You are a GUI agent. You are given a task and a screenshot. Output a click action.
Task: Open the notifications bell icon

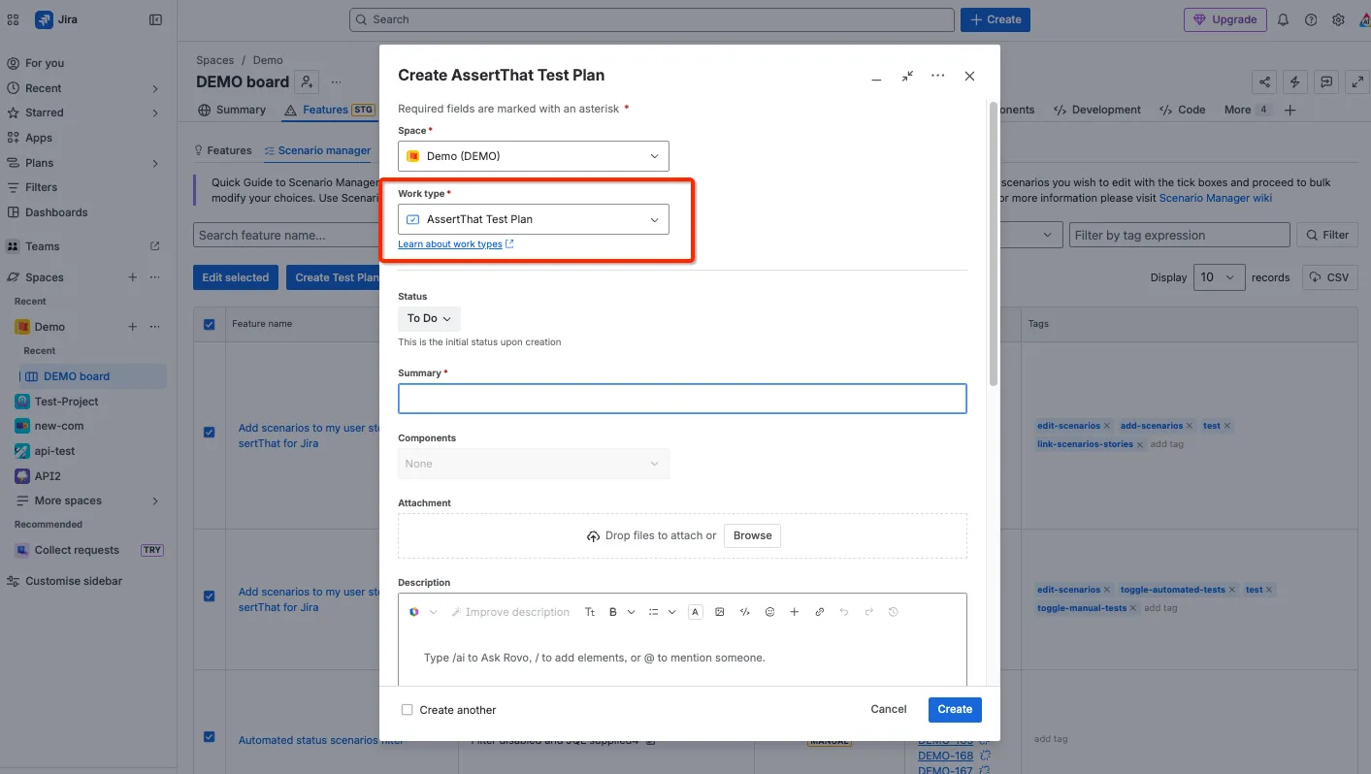click(1284, 19)
